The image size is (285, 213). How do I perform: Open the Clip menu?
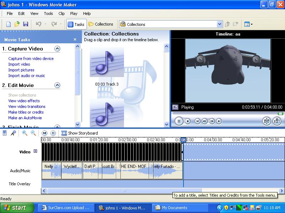coord(61,13)
